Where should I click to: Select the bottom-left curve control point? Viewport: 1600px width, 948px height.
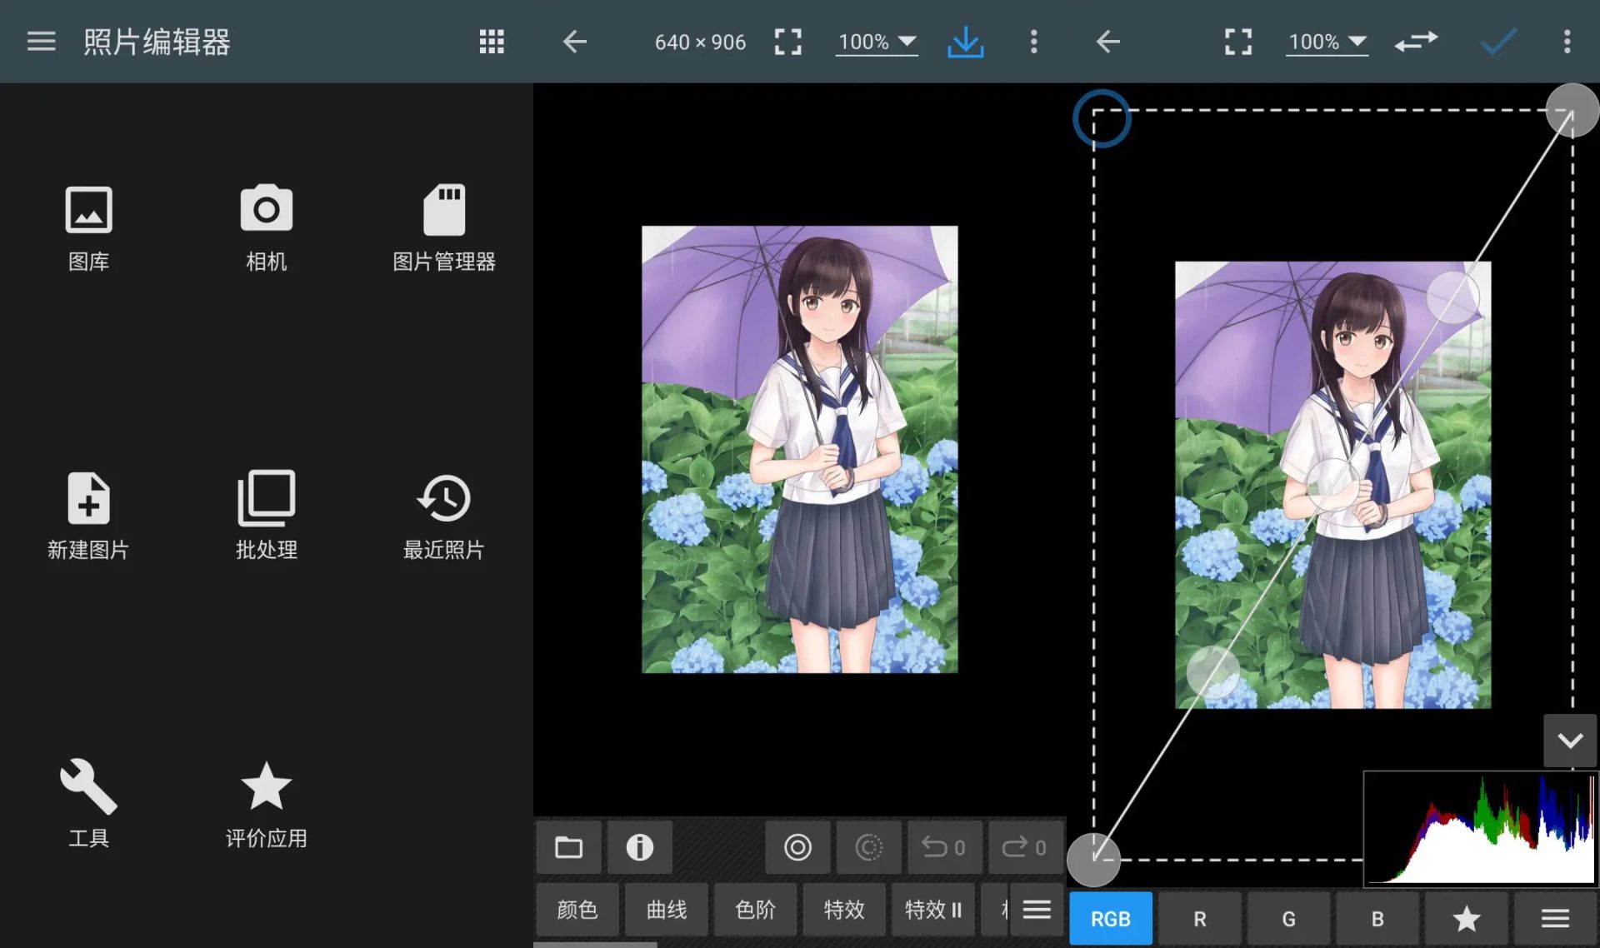tap(1093, 860)
